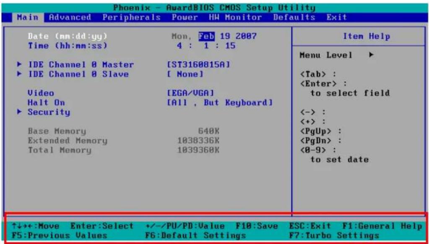
Task: Click the 1038336K extended memory value
Action: point(198,141)
